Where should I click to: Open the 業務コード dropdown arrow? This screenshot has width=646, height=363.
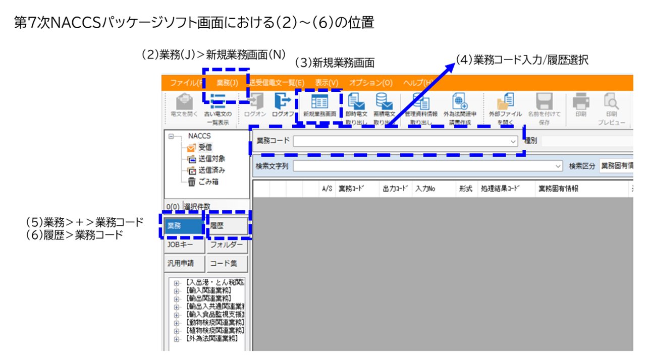click(513, 142)
